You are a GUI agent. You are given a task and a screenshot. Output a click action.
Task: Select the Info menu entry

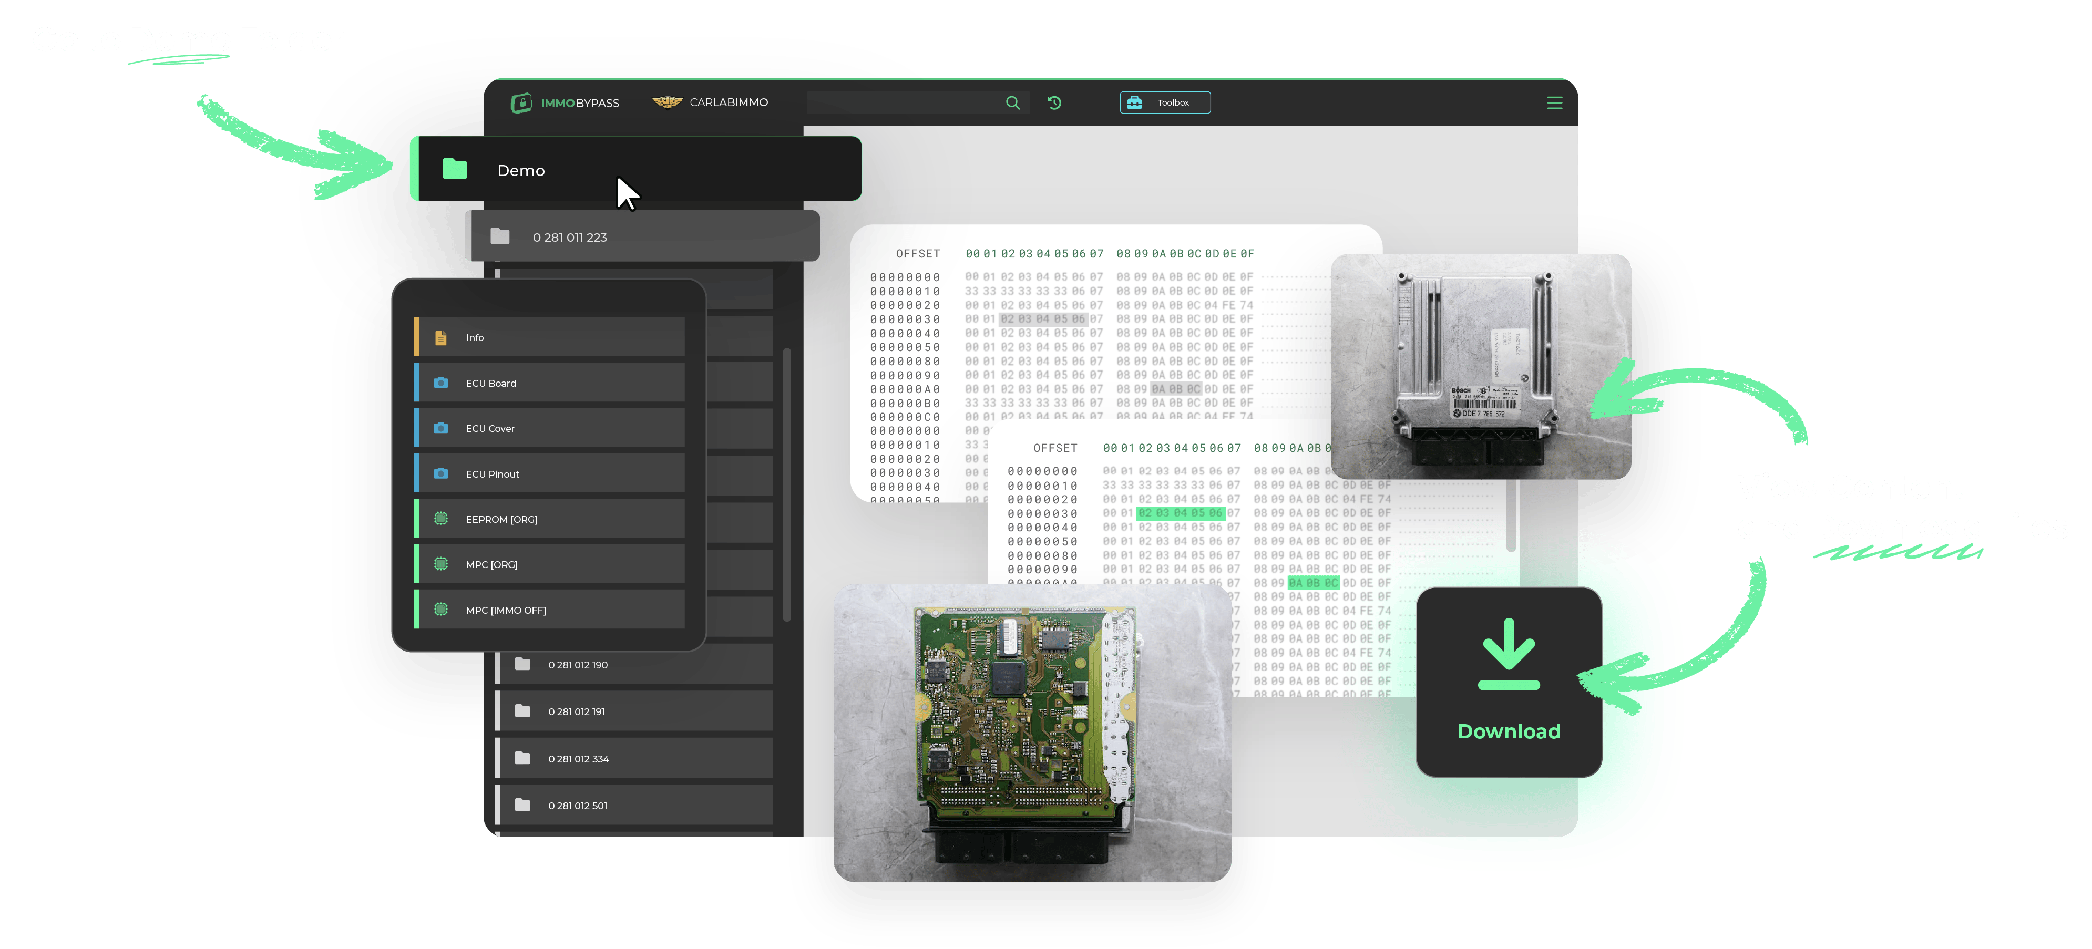click(x=549, y=338)
